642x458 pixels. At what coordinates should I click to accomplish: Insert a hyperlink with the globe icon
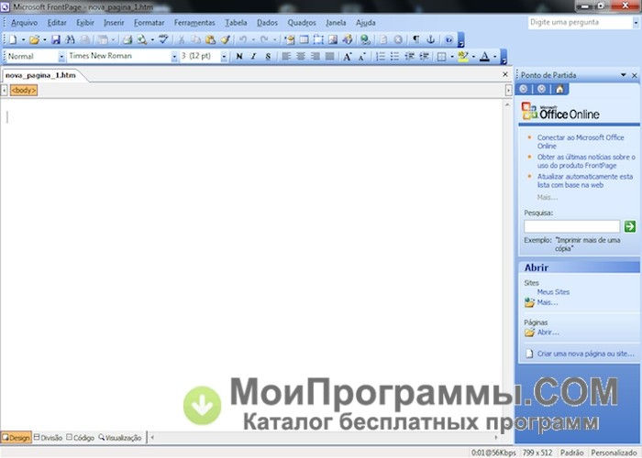point(365,39)
